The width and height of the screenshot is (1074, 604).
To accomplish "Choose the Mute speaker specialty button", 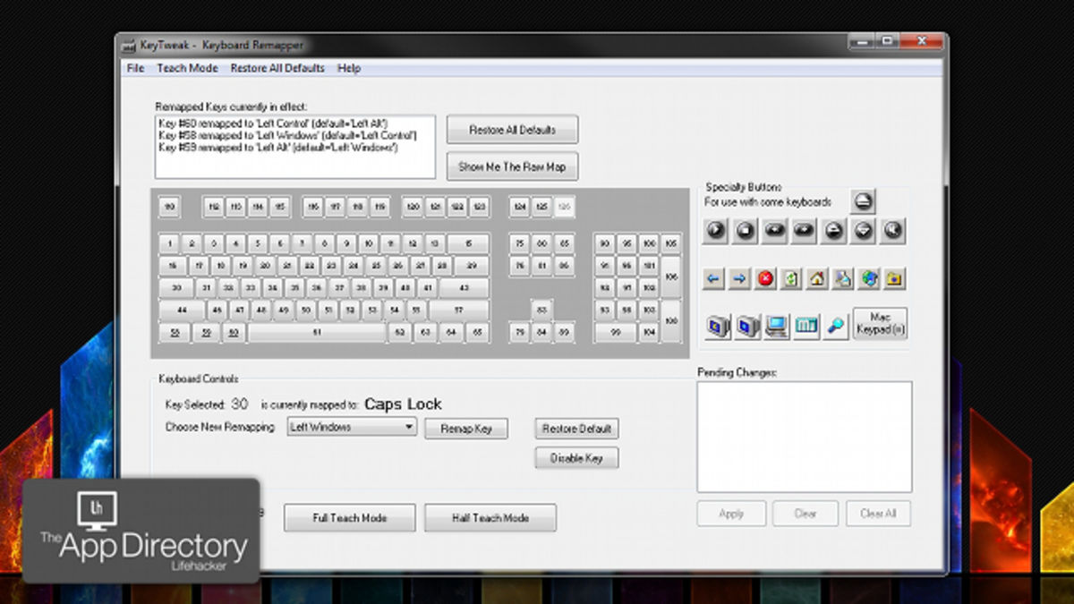I will 891,231.
